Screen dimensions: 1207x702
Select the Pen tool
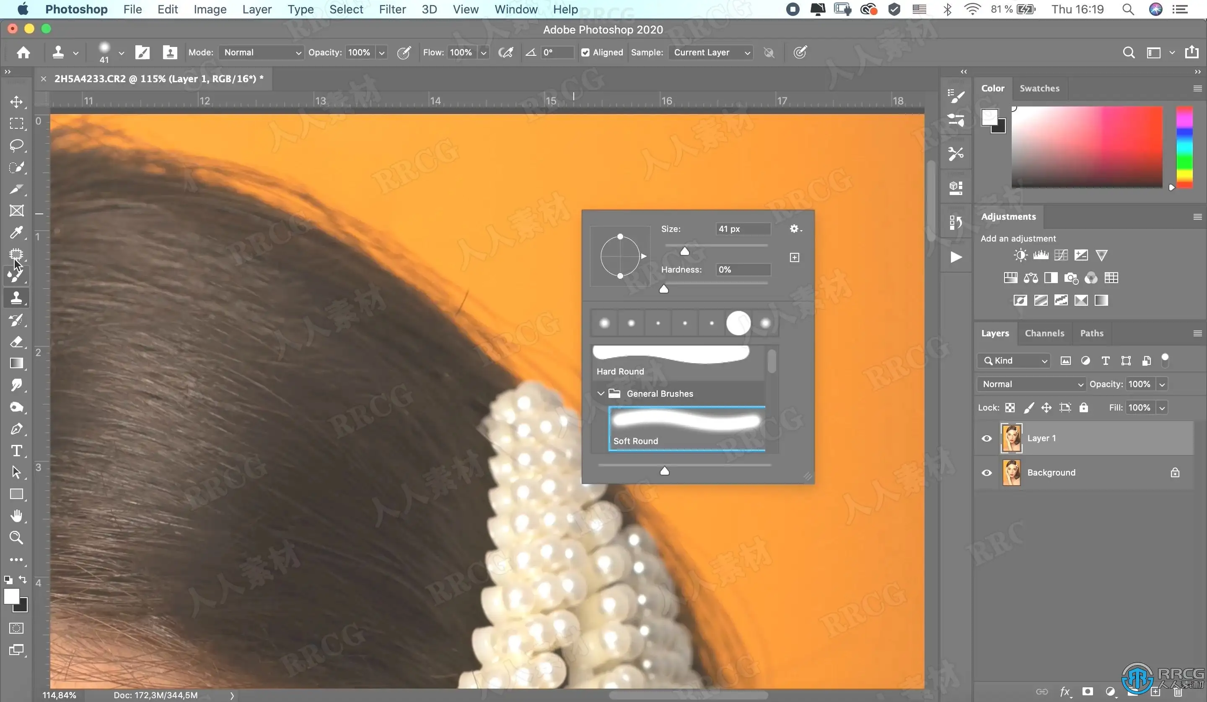[16, 429]
